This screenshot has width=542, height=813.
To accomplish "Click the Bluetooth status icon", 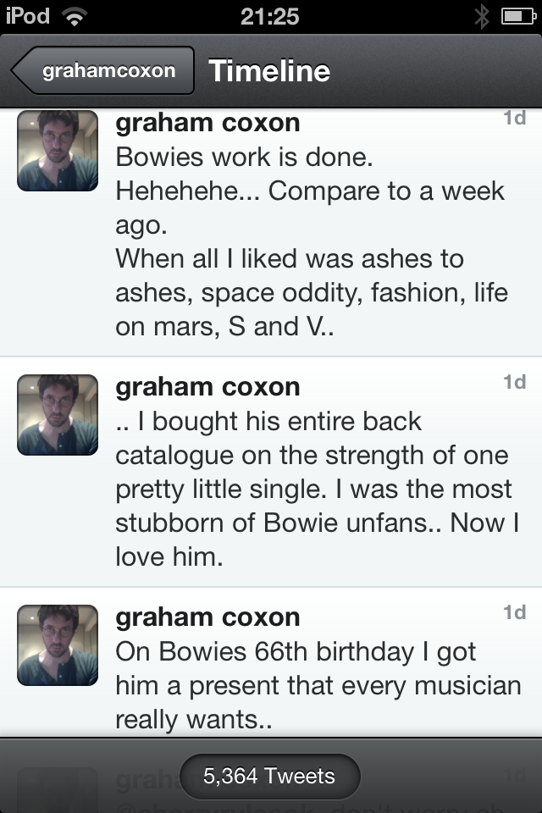I will (482, 16).
